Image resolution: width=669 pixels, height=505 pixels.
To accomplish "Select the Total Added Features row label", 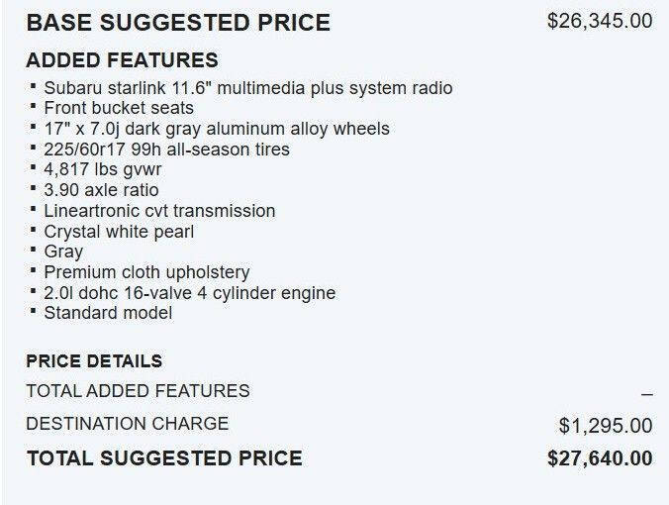I will 138,391.
